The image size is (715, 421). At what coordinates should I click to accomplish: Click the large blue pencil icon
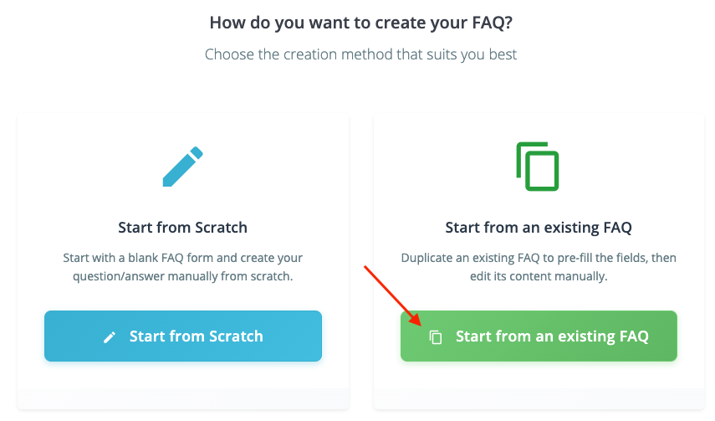click(182, 167)
